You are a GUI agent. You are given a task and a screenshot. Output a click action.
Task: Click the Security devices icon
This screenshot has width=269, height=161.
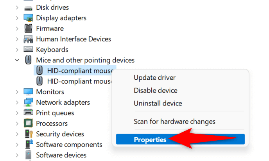28,134
